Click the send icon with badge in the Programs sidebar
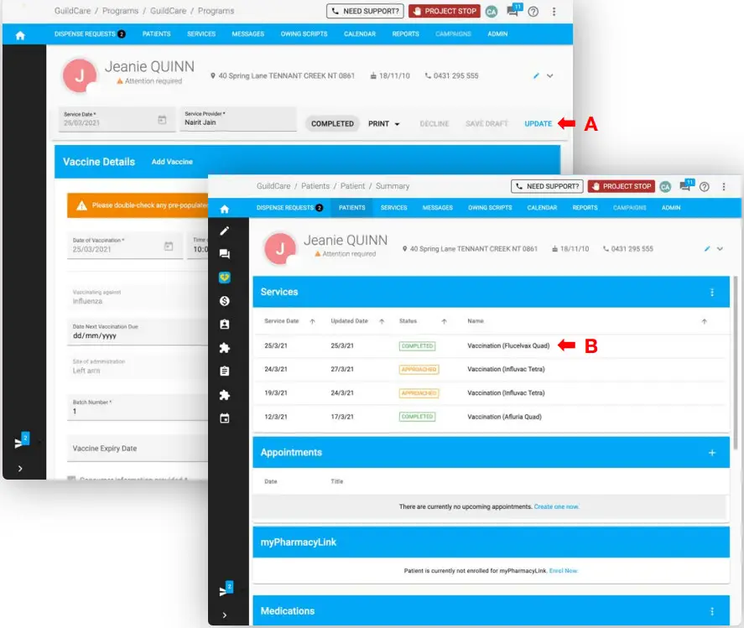Screen dimensions: 744x628 point(21,441)
